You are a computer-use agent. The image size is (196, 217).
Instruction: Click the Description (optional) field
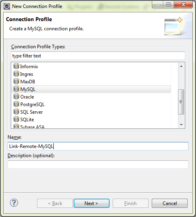[x=98, y=164]
